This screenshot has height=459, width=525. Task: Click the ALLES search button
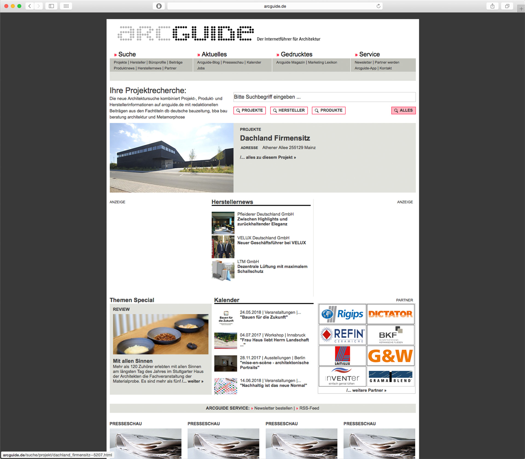pos(403,110)
